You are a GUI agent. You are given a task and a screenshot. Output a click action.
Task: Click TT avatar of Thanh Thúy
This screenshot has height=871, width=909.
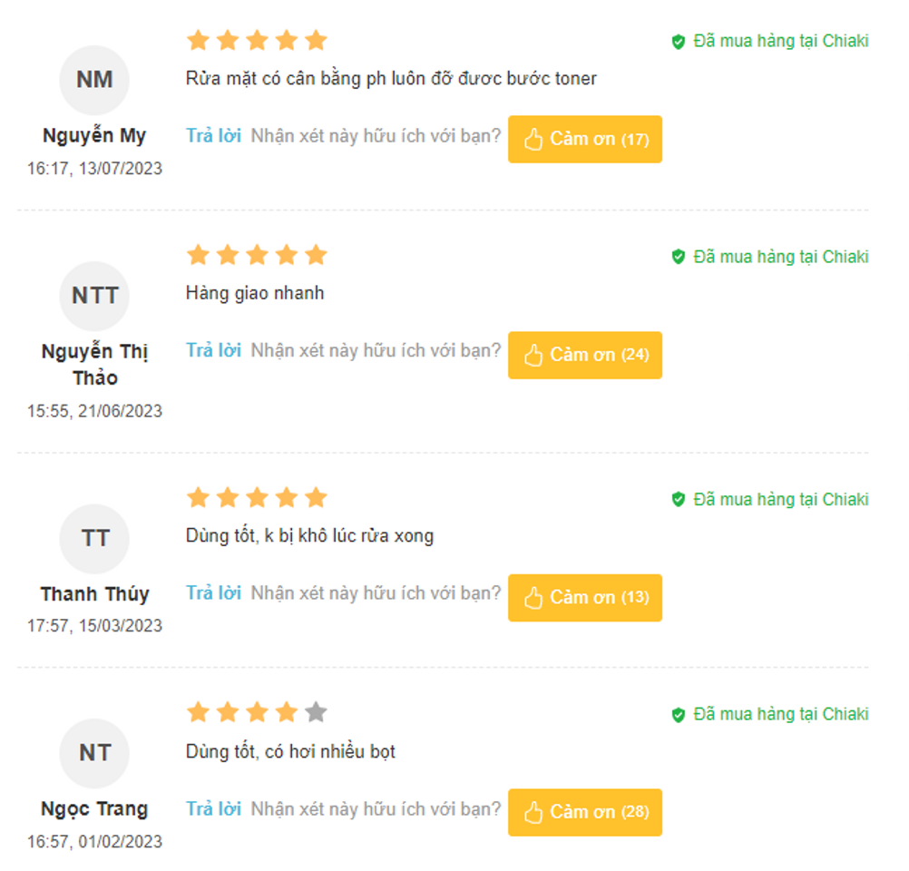(94, 539)
